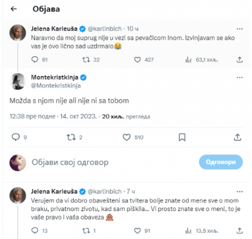Viewport: 252px width, 239px height.
Task: Go back using the arrow icon
Action: [x=13, y=9]
